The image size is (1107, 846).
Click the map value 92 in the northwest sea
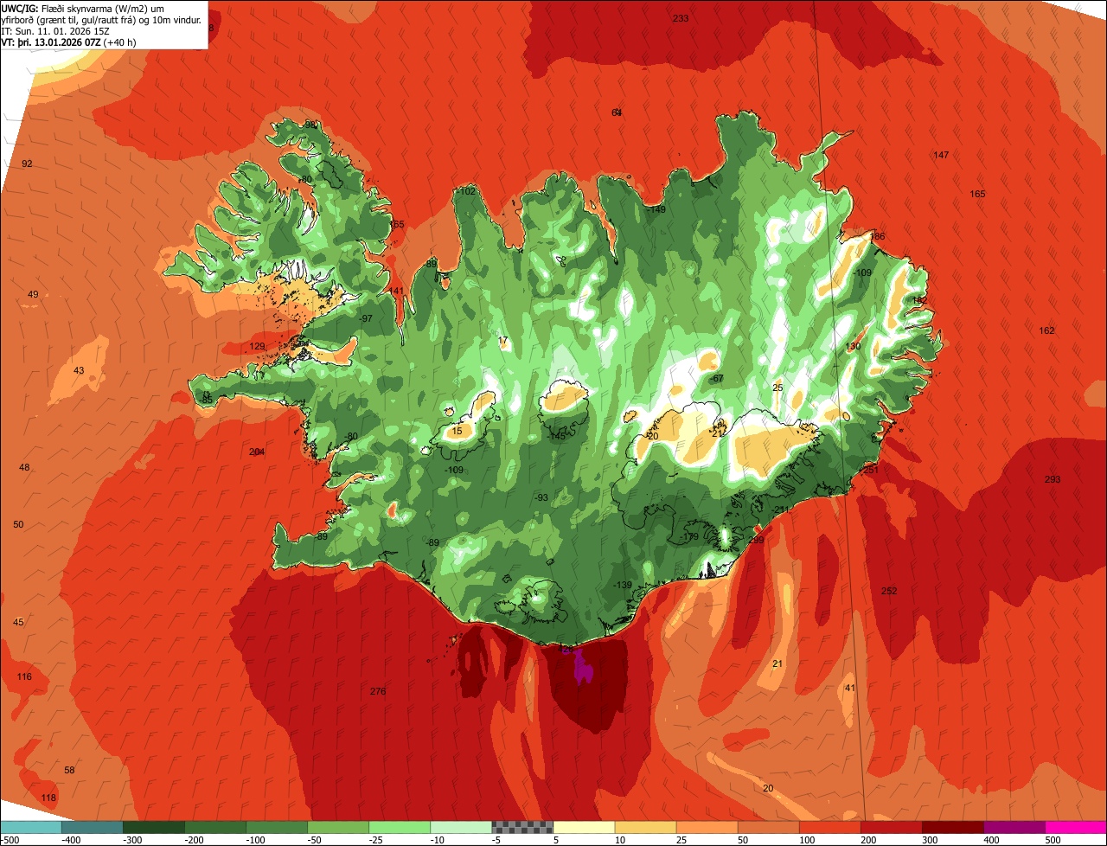coord(27,163)
